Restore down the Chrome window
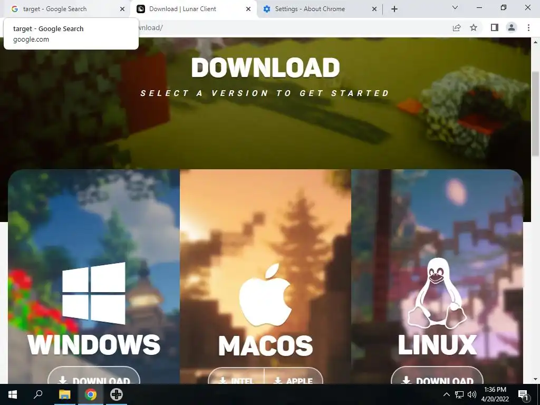540x405 pixels. tap(504, 7)
